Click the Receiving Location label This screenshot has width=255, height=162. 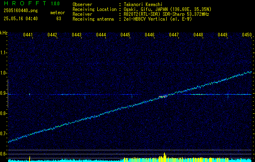94,9
